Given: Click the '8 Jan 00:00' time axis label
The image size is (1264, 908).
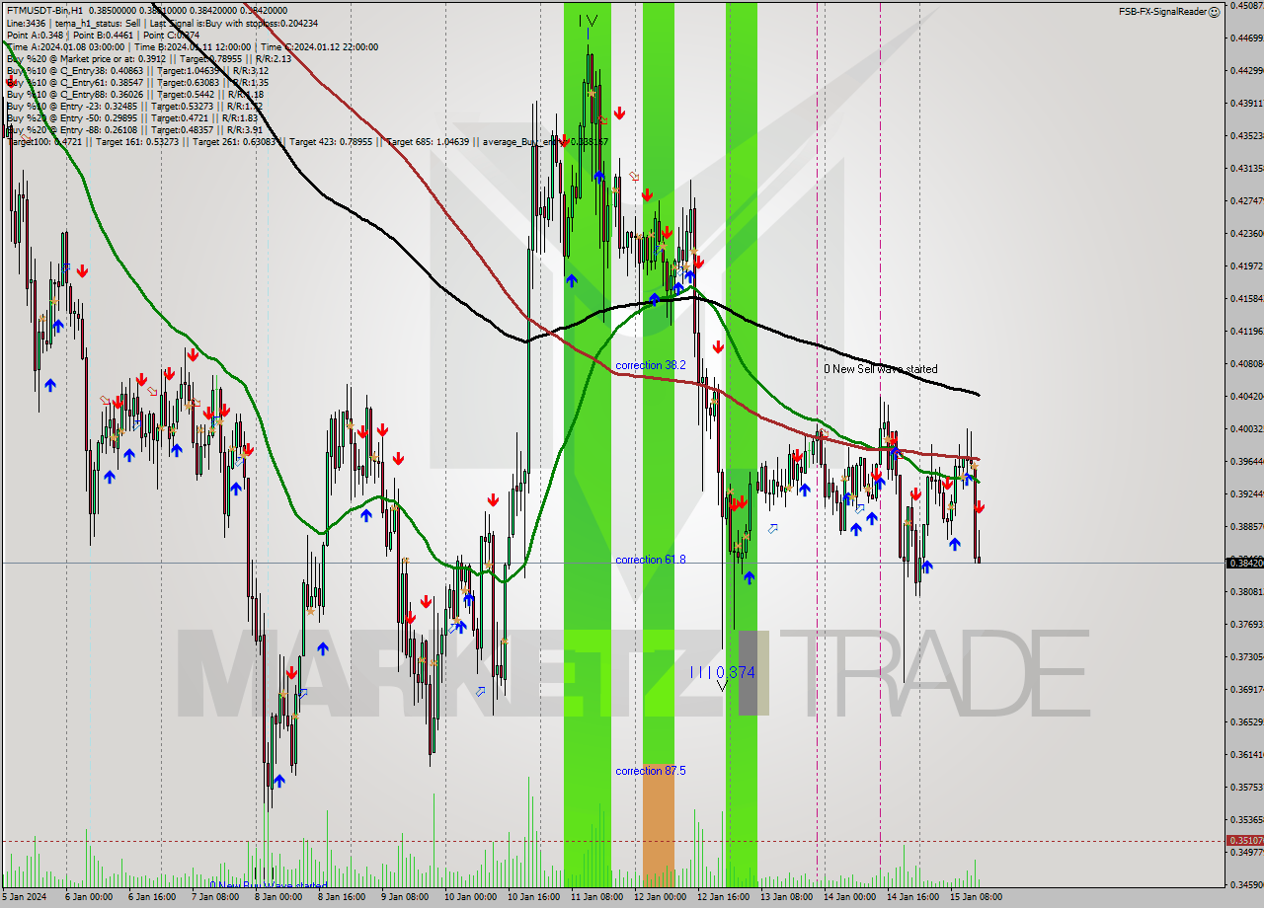Looking at the screenshot, I should click(278, 897).
